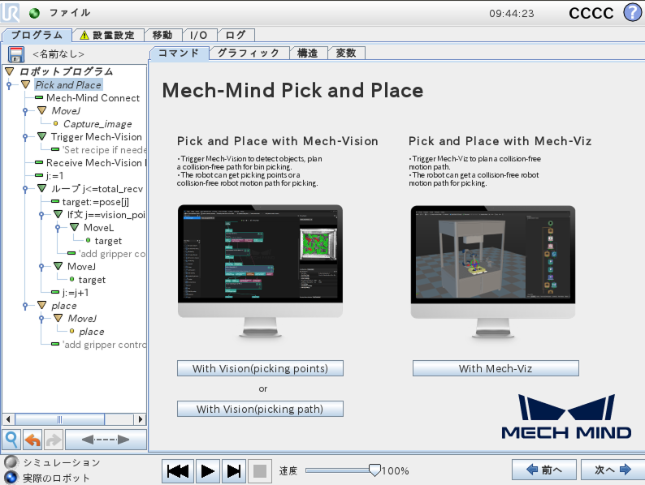Select 'Set recipe if needed comment row
This screenshot has width=645, height=485.
click(99, 150)
